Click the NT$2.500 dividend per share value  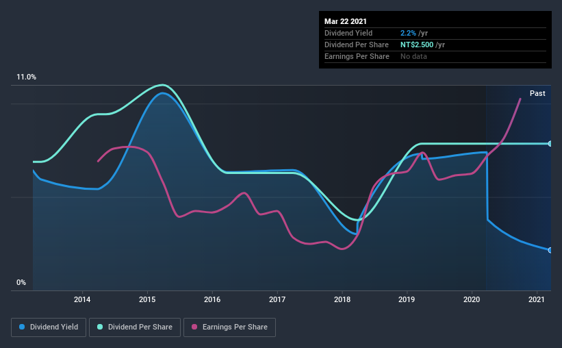point(417,45)
